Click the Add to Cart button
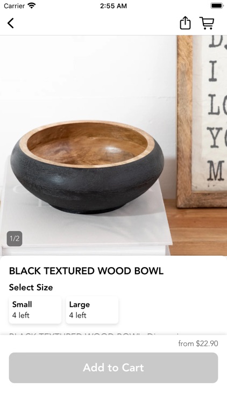The image size is (227, 403). click(113, 368)
